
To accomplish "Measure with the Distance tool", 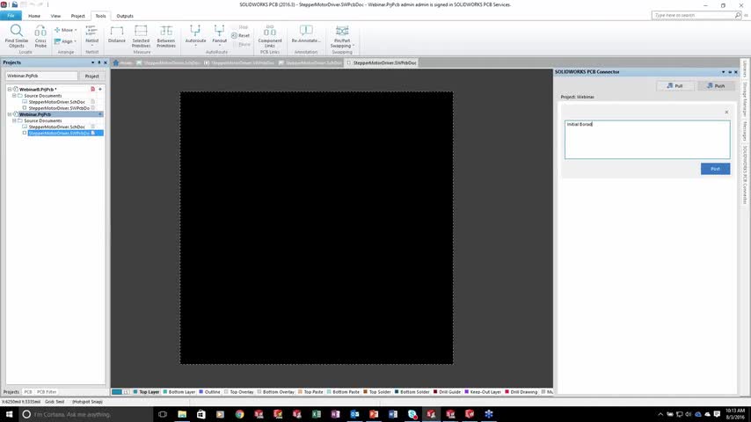I will pos(116,34).
